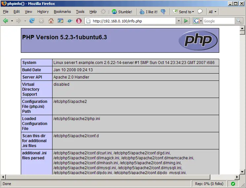Click the PHP Version 5.2.3-1ubuntu6.3 heading
Viewport: 246px width, 188px height.
pyautogui.click(x=64, y=37)
